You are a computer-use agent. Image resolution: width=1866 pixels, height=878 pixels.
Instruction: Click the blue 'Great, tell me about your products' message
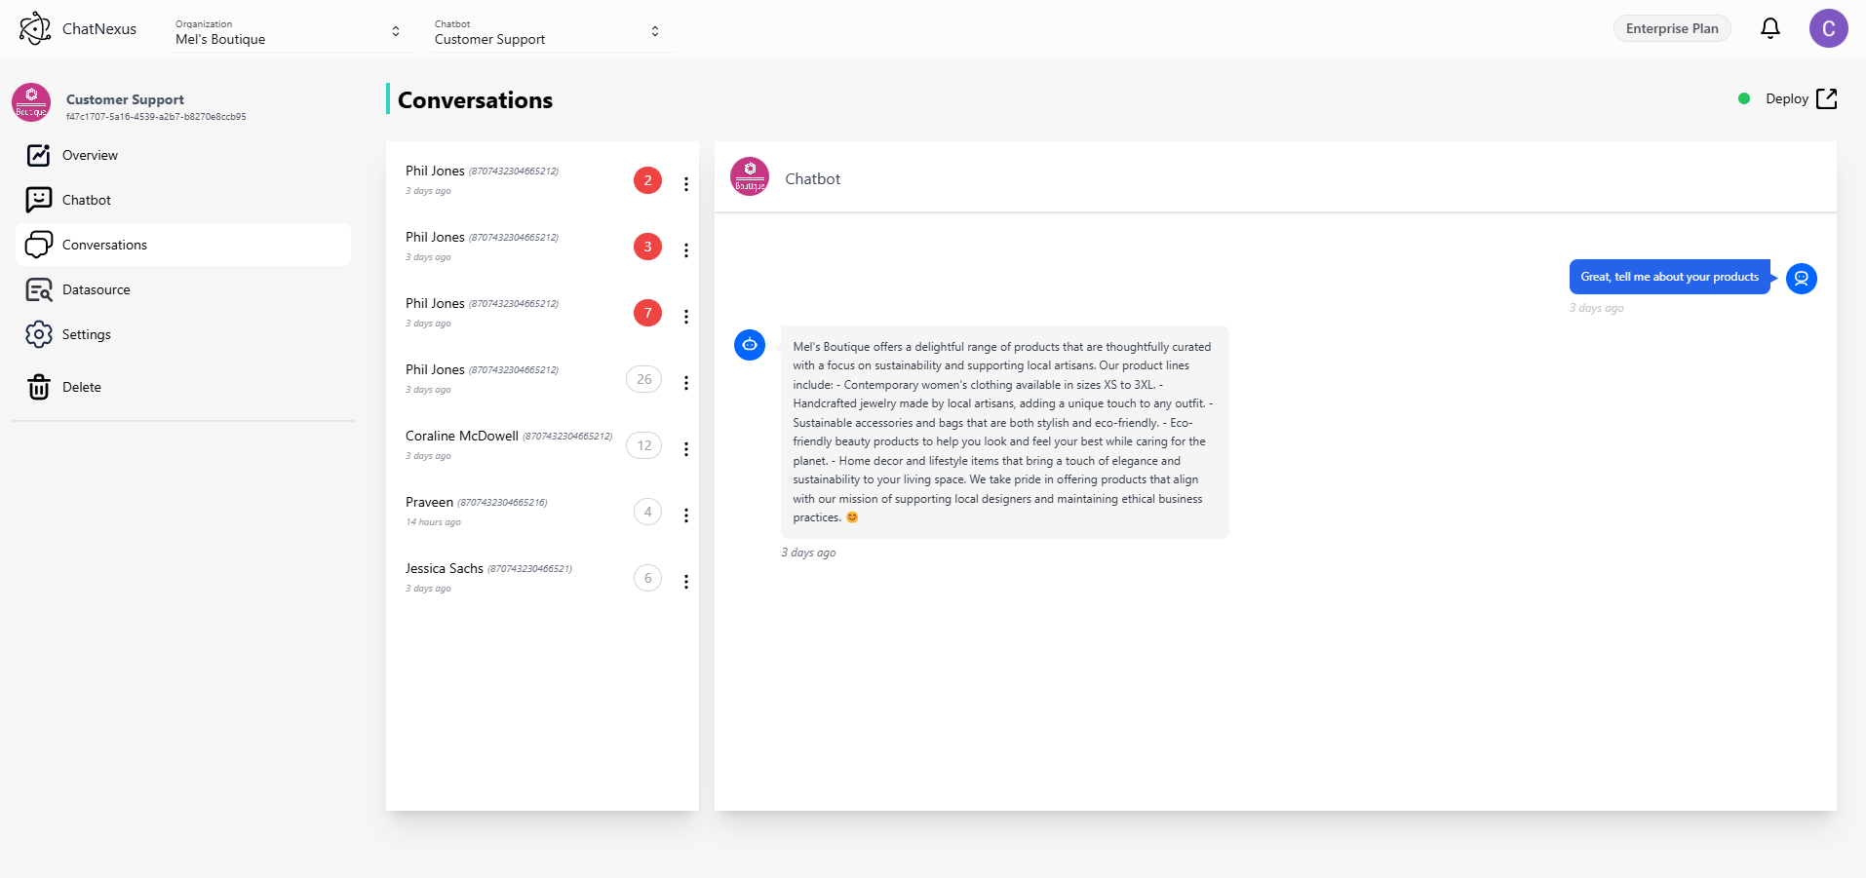pyautogui.click(x=1669, y=277)
